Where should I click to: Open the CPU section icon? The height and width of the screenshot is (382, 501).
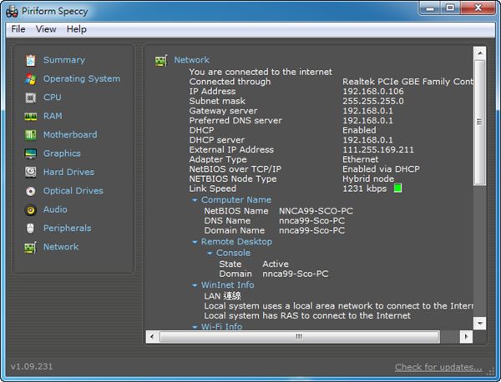point(31,98)
